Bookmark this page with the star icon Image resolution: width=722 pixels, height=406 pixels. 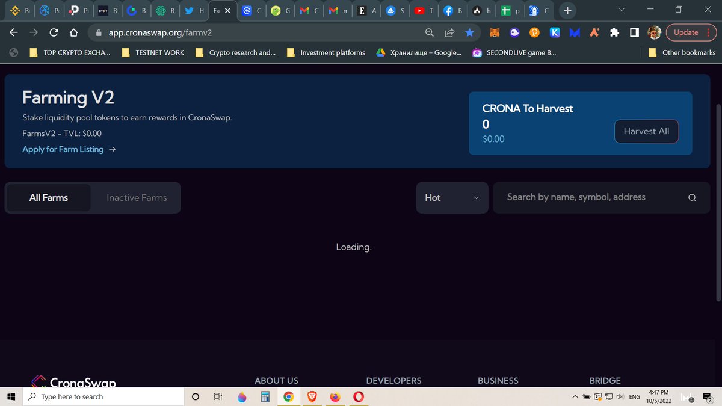click(x=469, y=32)
